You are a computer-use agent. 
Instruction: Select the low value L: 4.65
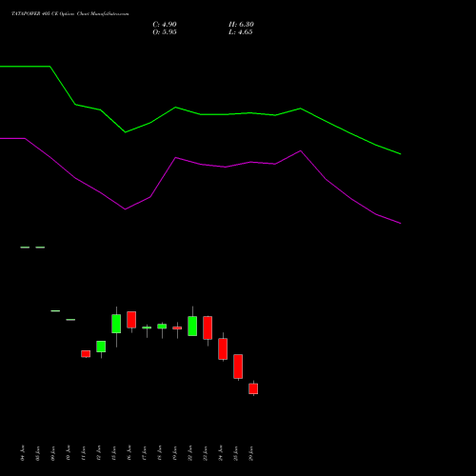[240, 32]
